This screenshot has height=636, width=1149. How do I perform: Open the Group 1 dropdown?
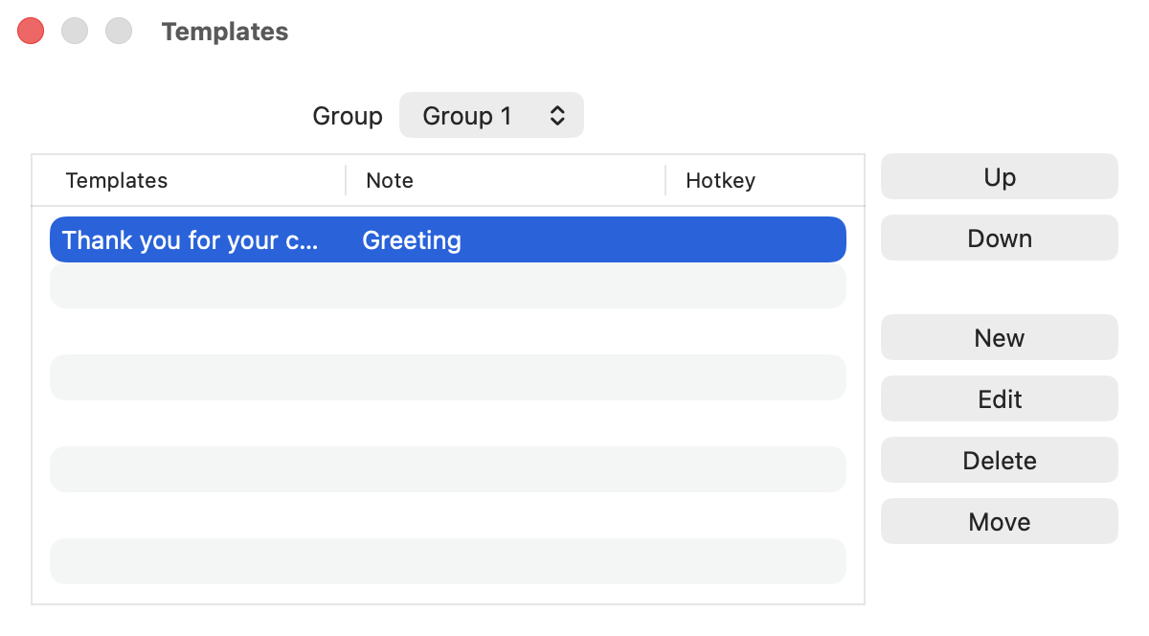[491, 116]
